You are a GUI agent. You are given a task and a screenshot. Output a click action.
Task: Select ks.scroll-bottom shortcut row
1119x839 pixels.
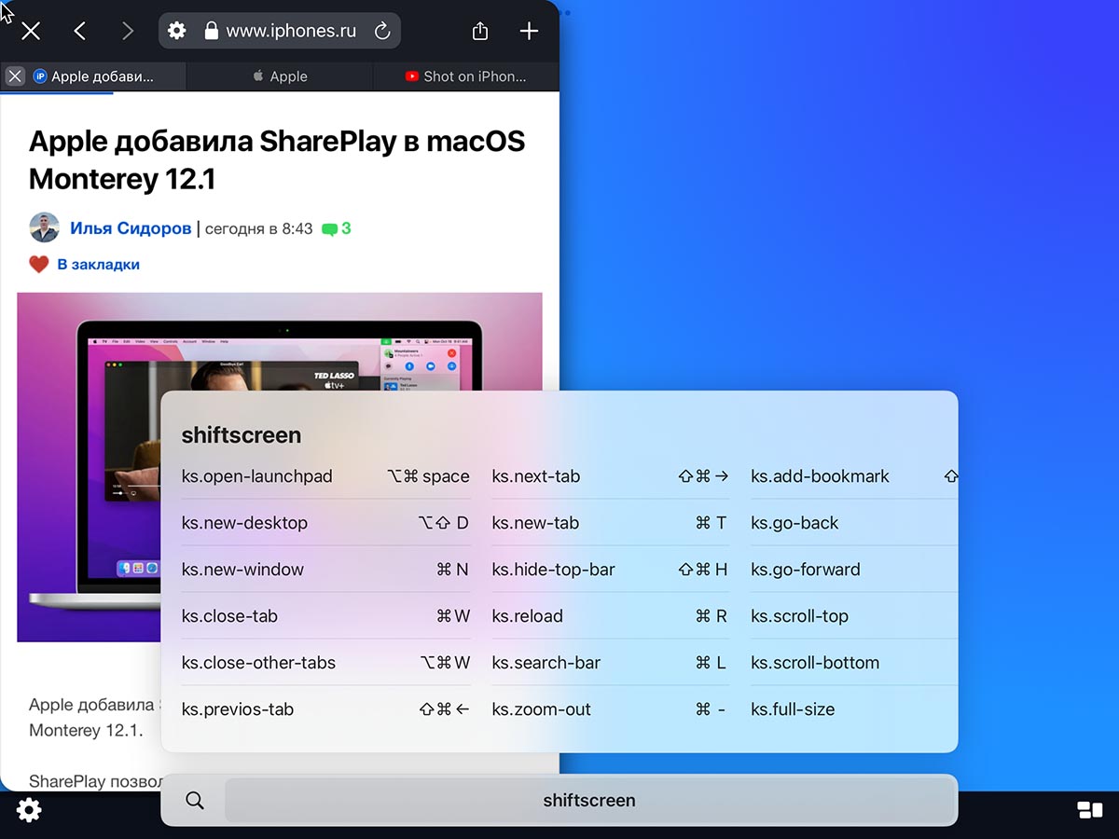[x=854, y=663]
